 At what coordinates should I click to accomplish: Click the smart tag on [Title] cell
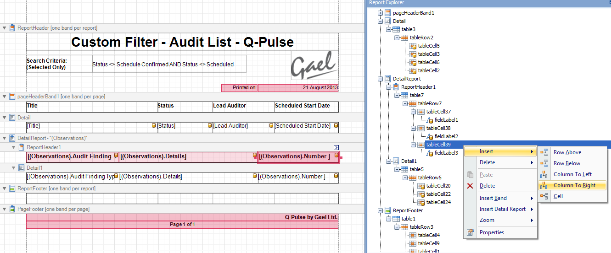154,125
